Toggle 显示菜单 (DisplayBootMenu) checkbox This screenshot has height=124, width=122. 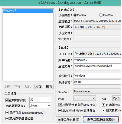tap(7, 113)
